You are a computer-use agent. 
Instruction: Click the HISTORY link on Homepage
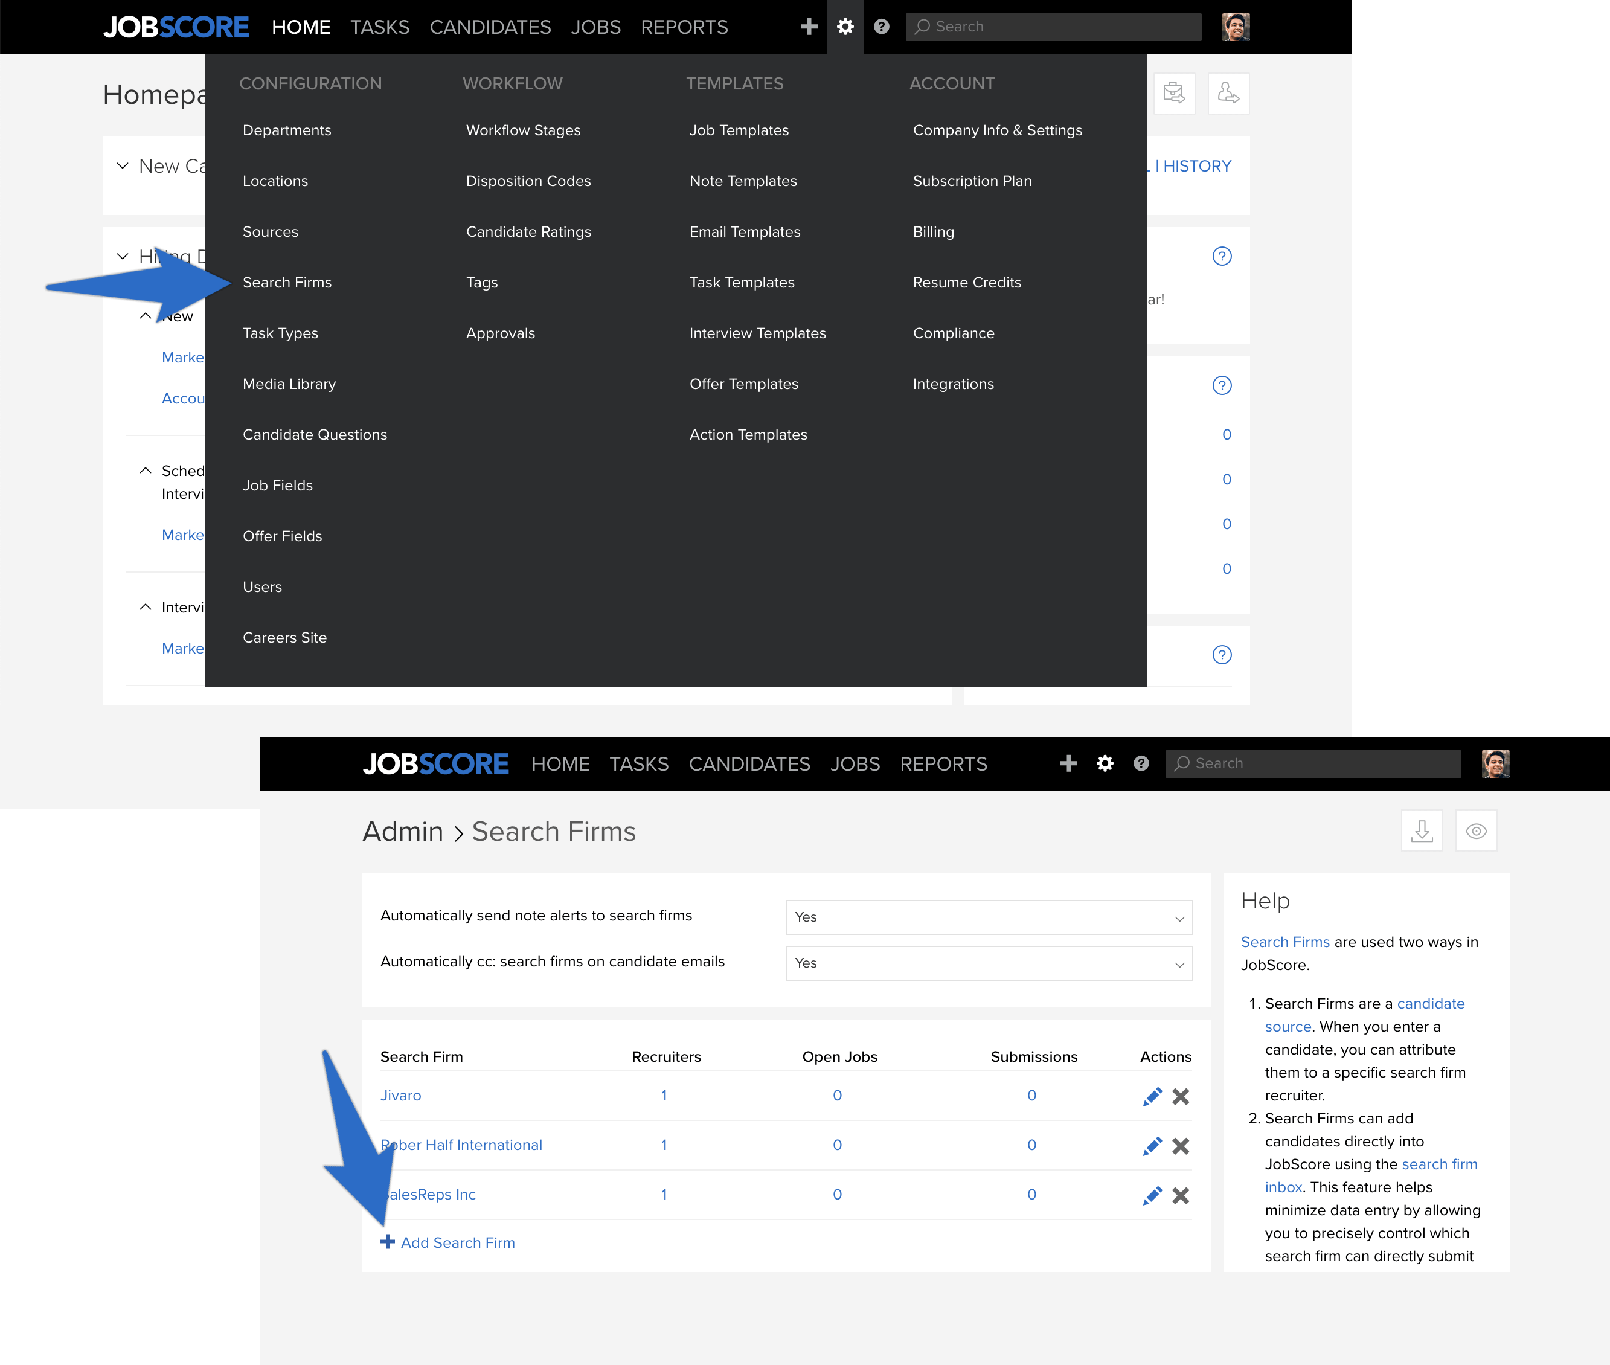(x=1197, y=165)
